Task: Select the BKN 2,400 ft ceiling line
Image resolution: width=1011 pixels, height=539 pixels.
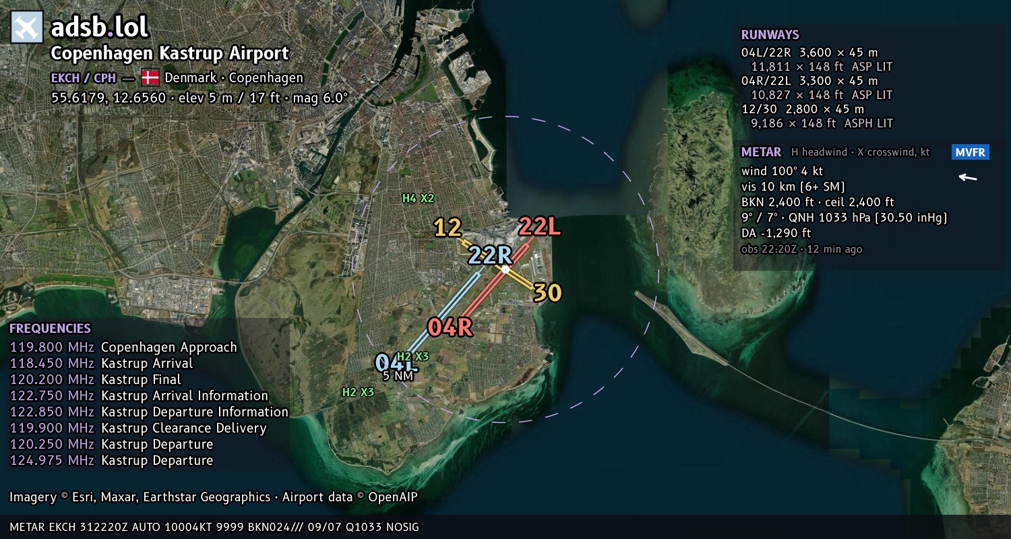Action: 818,202
